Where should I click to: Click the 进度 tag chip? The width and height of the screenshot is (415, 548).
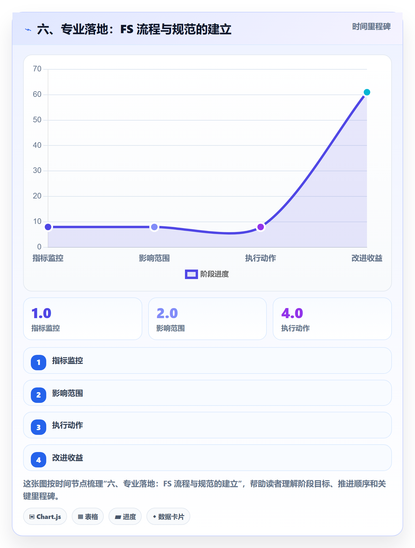point(125,516)
